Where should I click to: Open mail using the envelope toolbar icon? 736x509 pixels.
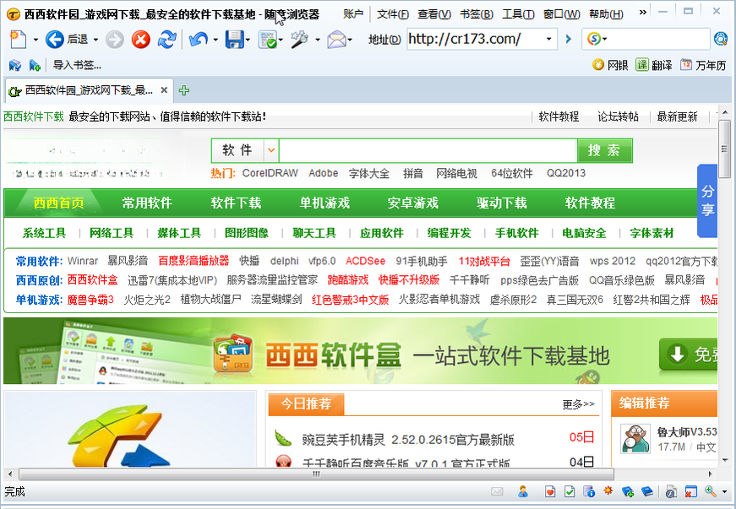tap(336, 40)
